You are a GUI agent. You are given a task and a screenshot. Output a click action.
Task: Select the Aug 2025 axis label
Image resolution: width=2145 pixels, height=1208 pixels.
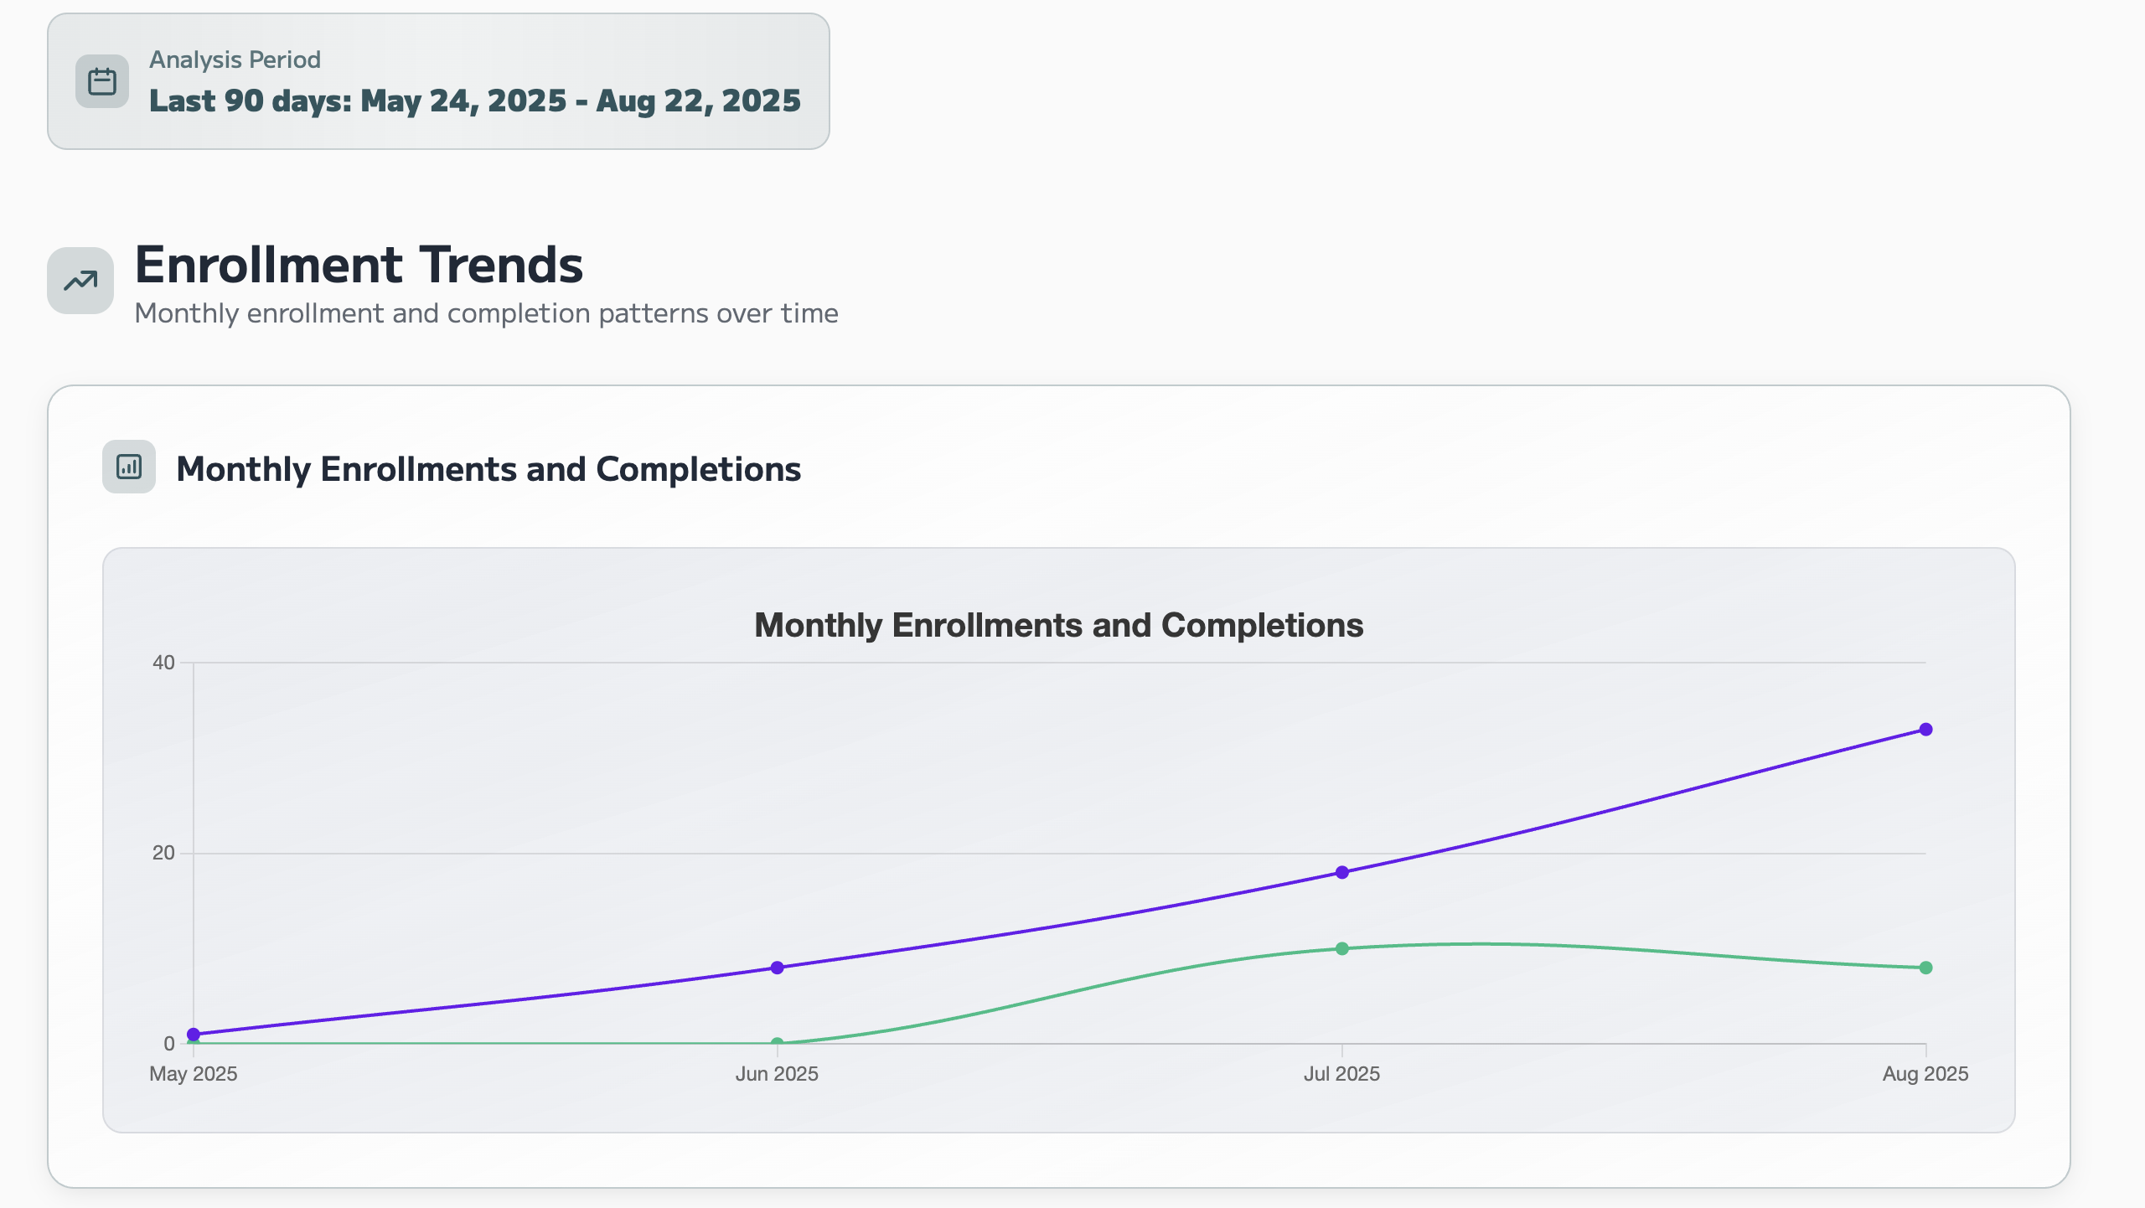point(1927,1074)
